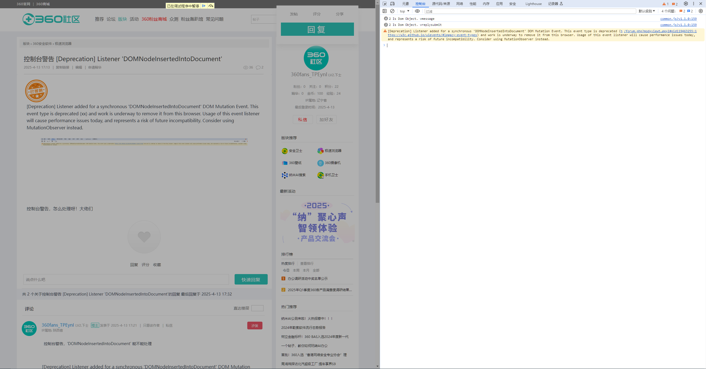Click 查看排行 link
706x369 pixels.
(x=307, y=263)
